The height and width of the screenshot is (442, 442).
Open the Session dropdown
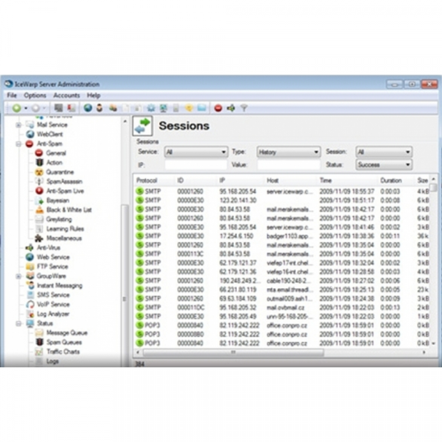pyautogui.click(x=384, y=152)
